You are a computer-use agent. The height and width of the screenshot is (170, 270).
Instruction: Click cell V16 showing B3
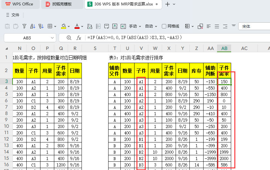(x=141, y=165)
